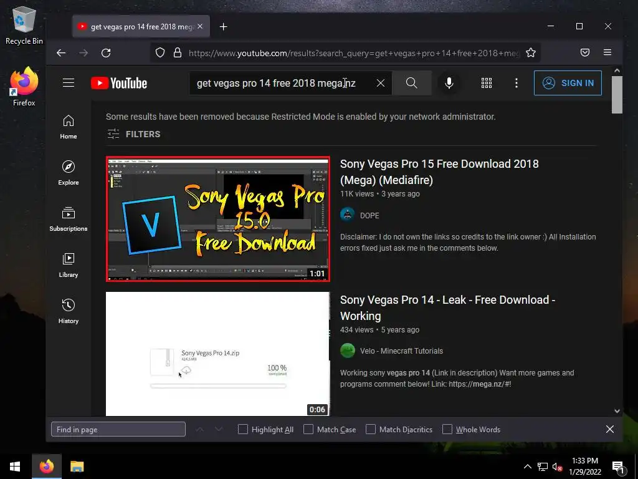View site security padlock info
This screenshot has width=638, height=479.
pos(178,53)
